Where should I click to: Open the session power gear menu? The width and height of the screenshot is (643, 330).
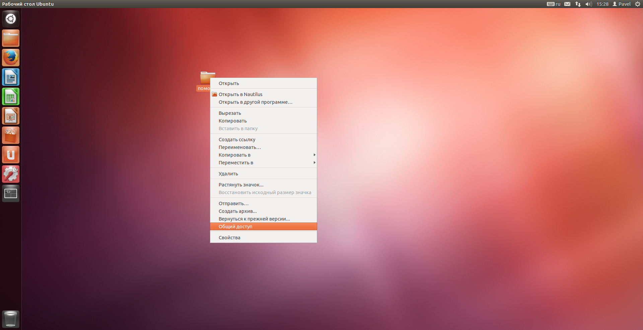tap(638, 4)
